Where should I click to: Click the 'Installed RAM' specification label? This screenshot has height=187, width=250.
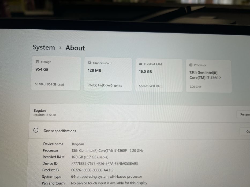point(54,157)
